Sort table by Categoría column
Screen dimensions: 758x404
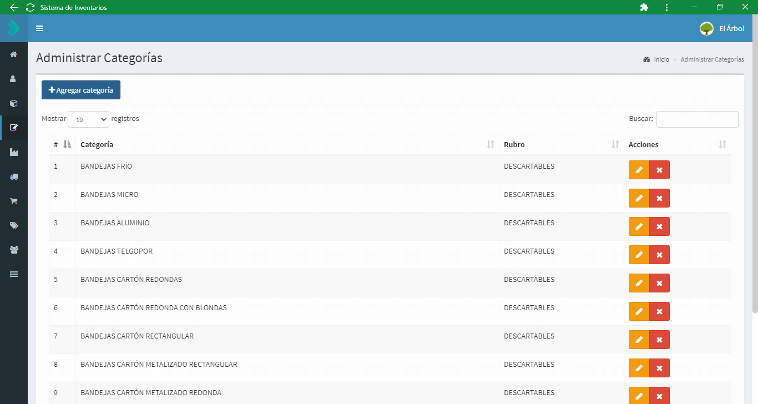pyautogui.click(x=287, y=144)
